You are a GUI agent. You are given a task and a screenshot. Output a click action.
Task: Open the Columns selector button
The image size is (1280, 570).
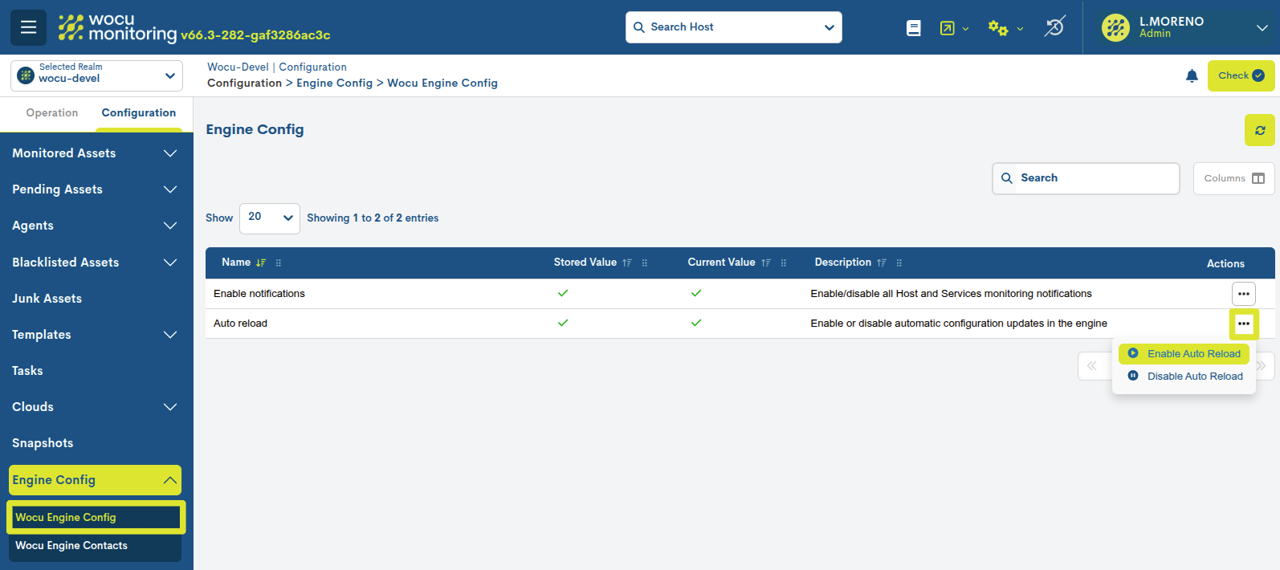click(1233, 178)
